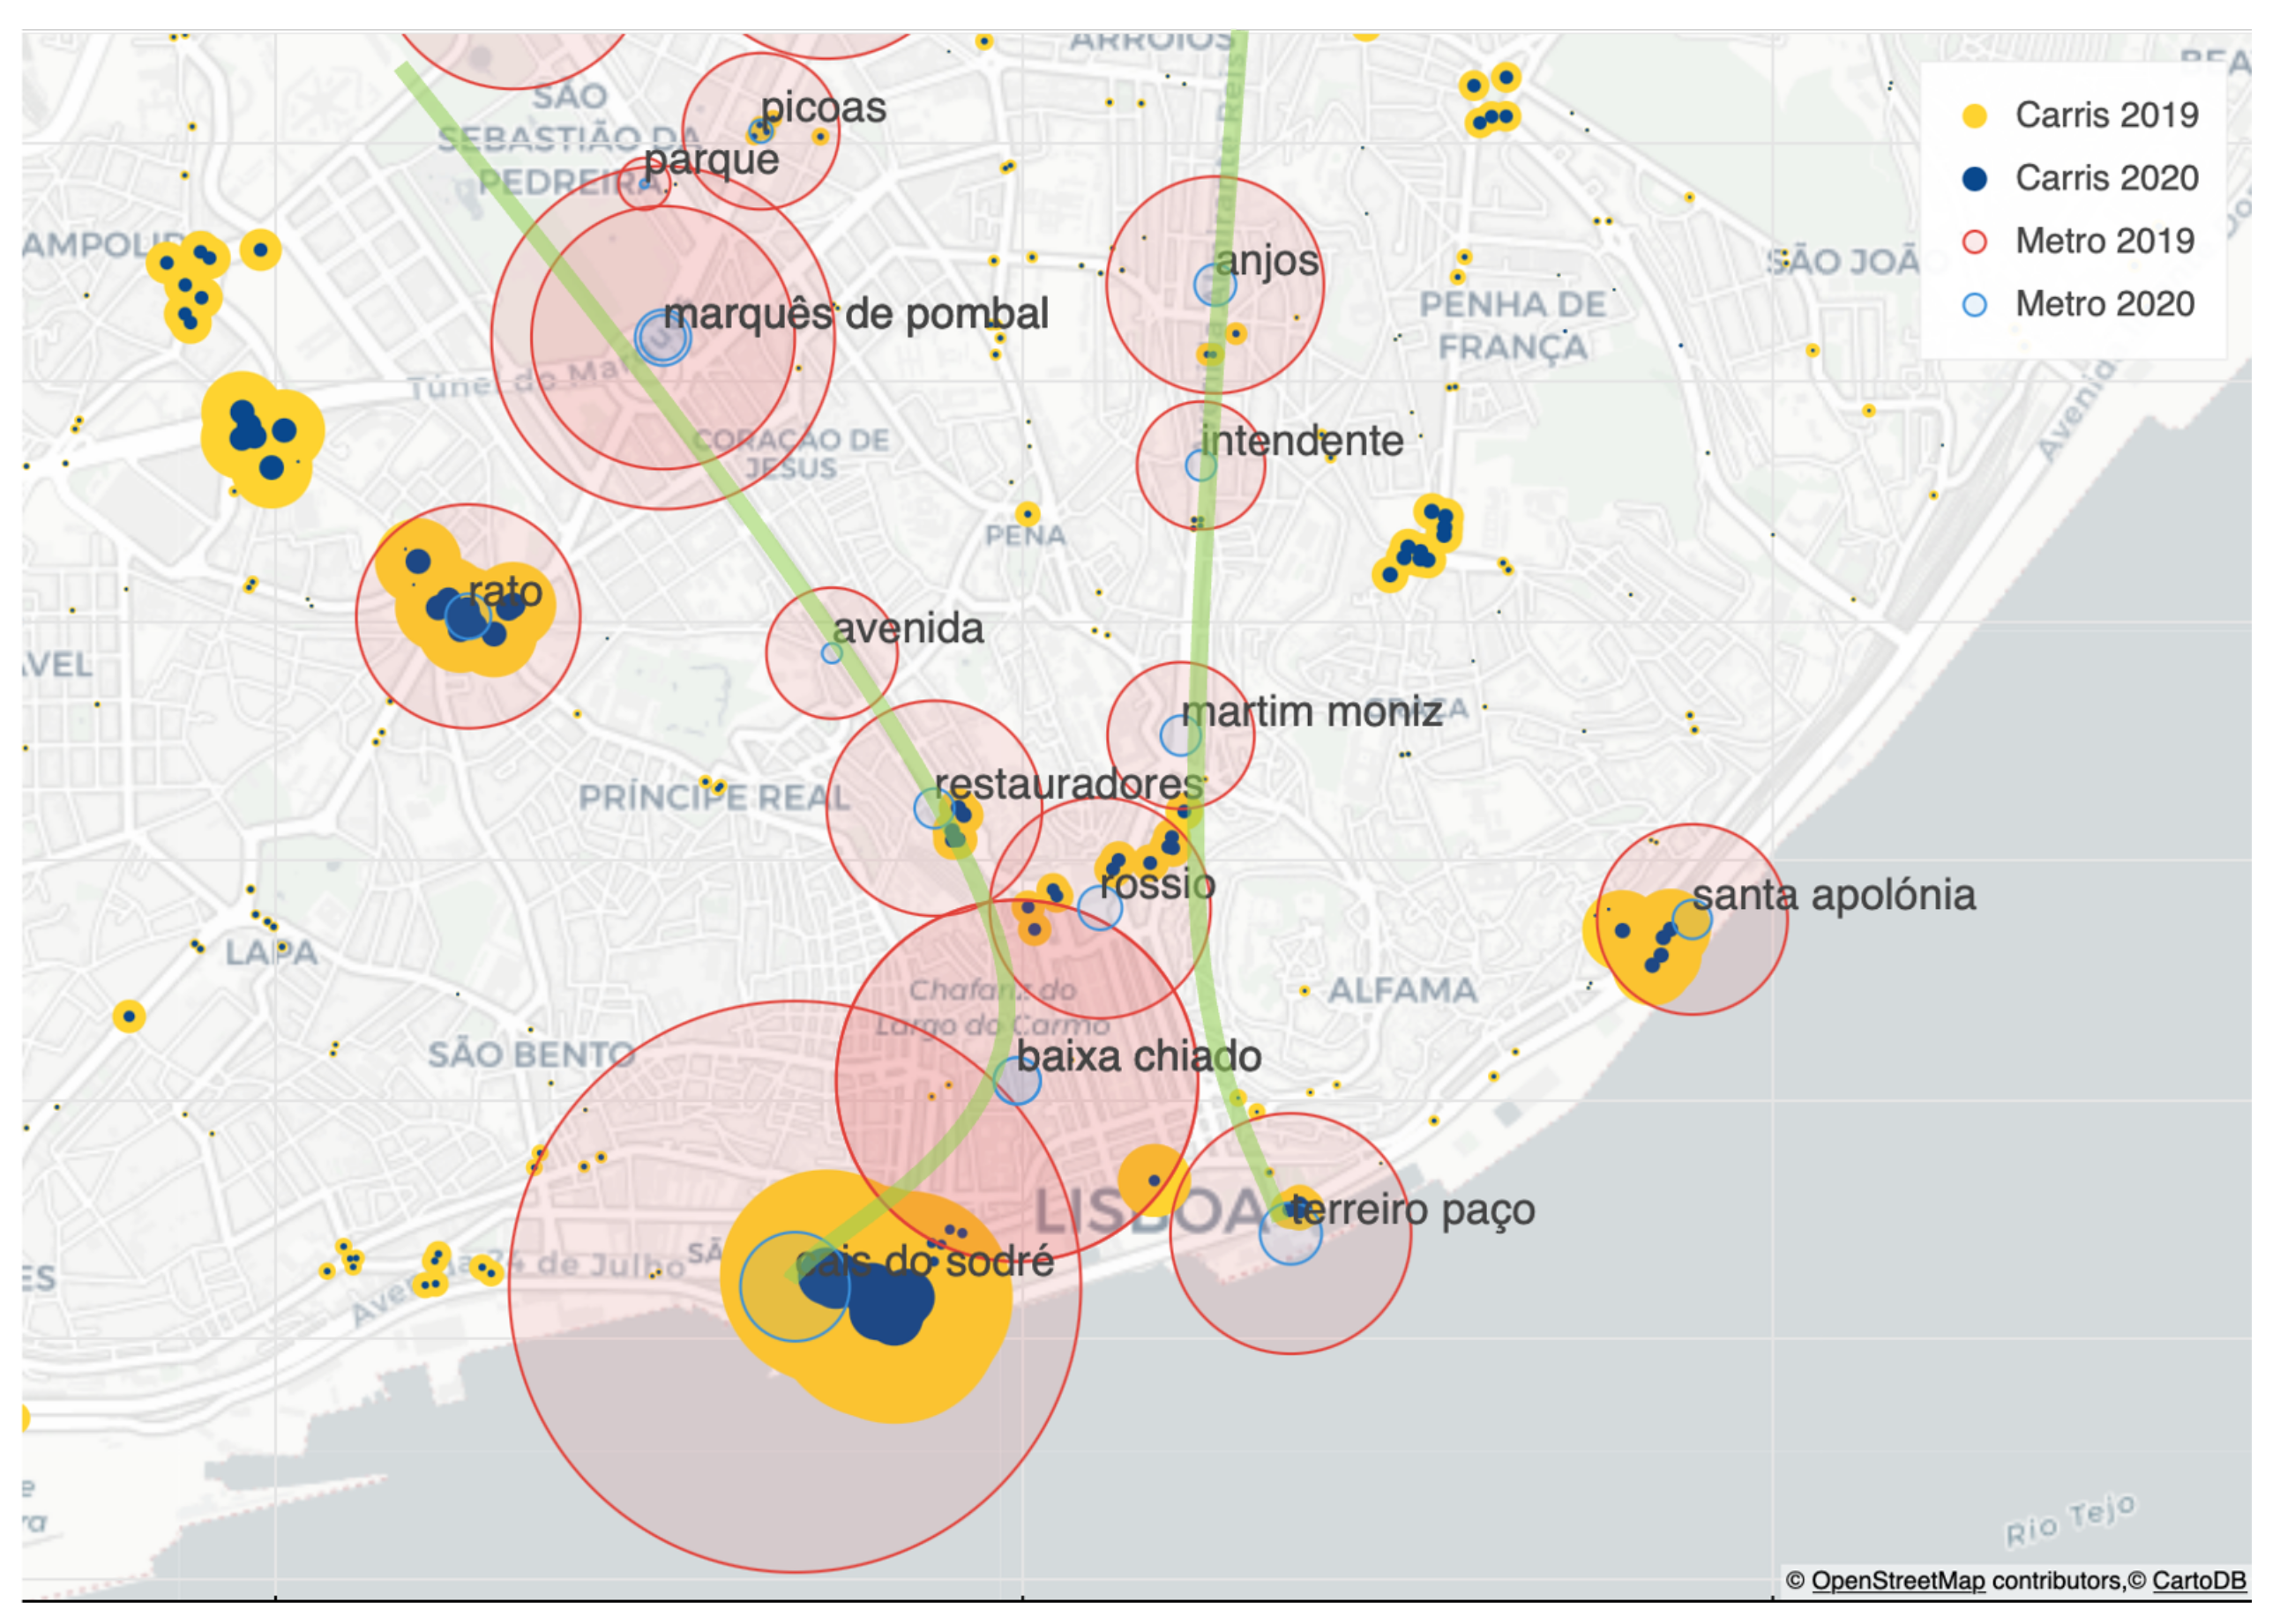
Task: Click the martim moniz station label
Action: 1312,712
